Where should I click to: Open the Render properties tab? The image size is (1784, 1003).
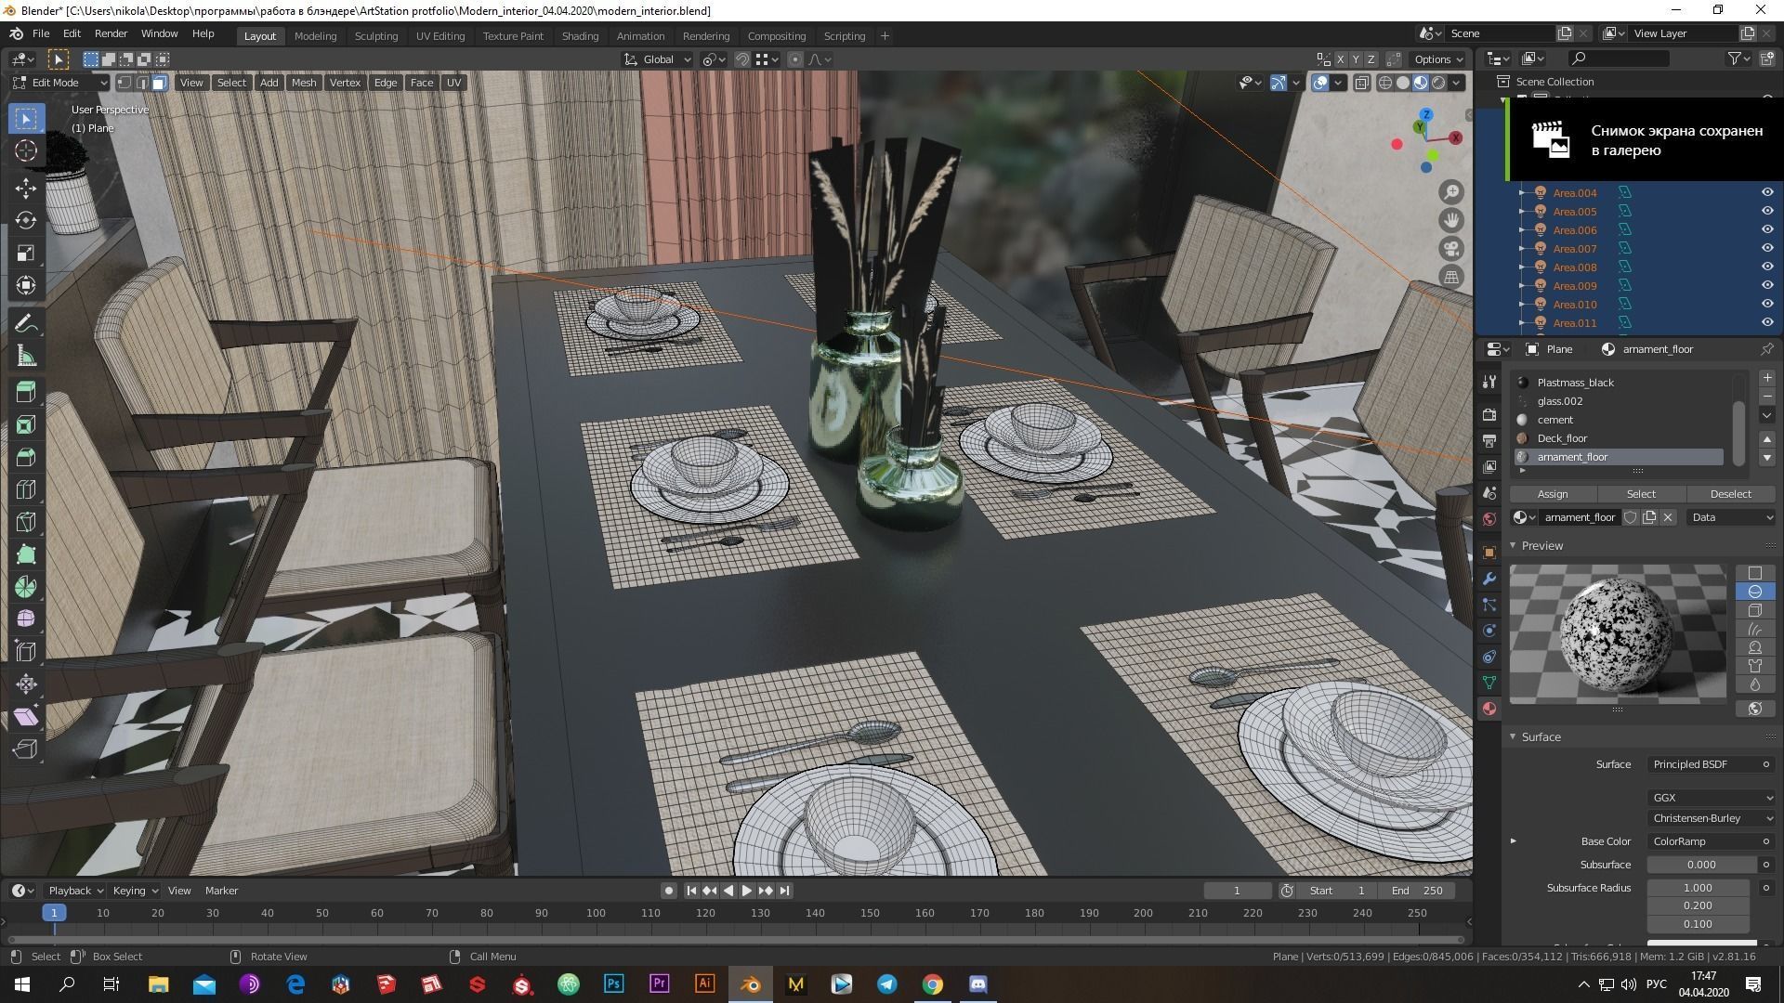(1489, 414)
